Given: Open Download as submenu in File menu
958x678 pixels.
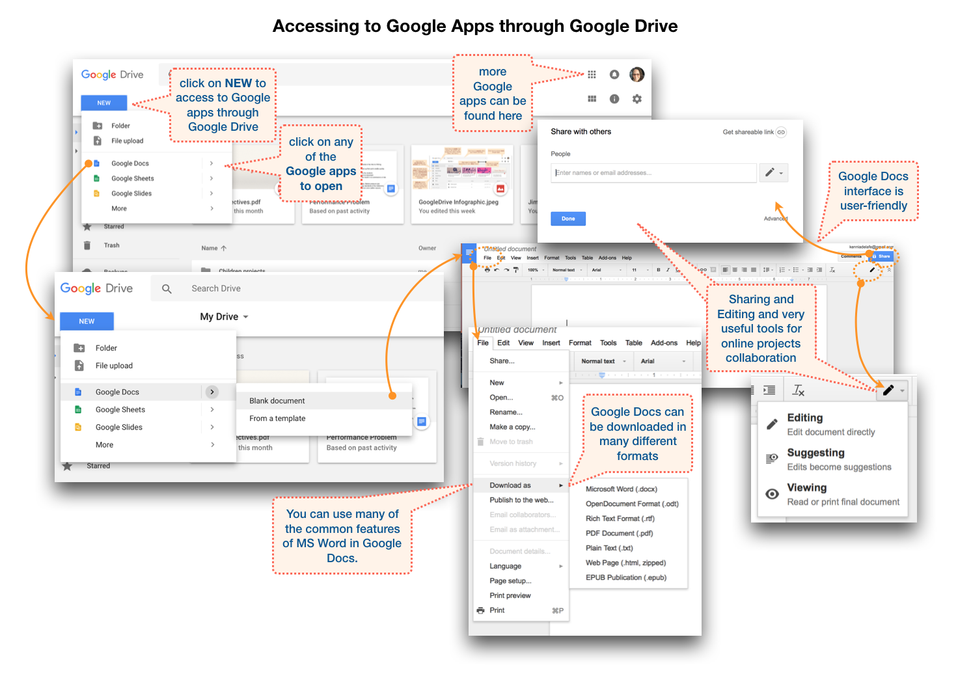Looking at the screenshot, I should coord(521,485).
